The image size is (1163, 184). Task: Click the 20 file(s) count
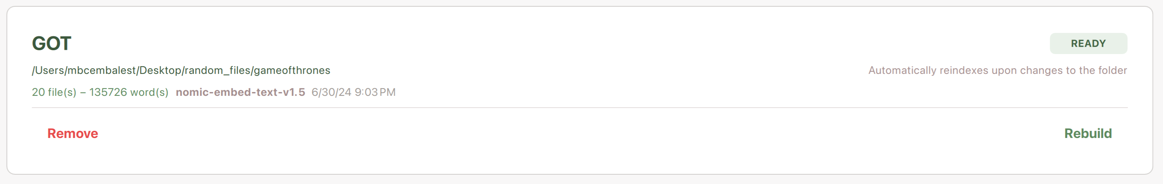[54, 92]
